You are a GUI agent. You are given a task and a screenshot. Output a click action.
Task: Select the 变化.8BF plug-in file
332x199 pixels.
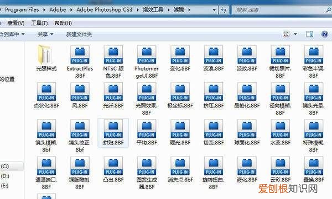click(180, 58)
